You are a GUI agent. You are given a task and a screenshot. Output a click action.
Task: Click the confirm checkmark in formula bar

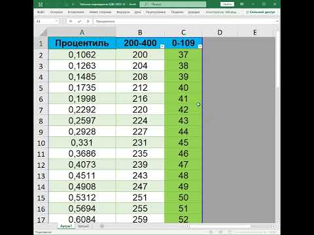point(79,22)
